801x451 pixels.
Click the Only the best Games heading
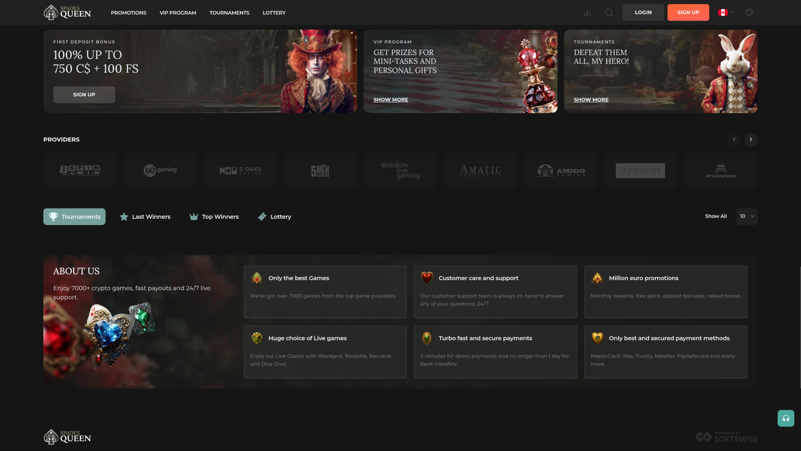coord(299,278)
